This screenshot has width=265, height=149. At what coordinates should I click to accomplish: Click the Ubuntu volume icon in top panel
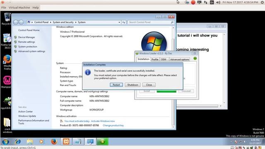(218, 2)
